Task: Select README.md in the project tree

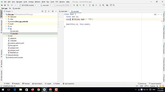Action: 14,53
